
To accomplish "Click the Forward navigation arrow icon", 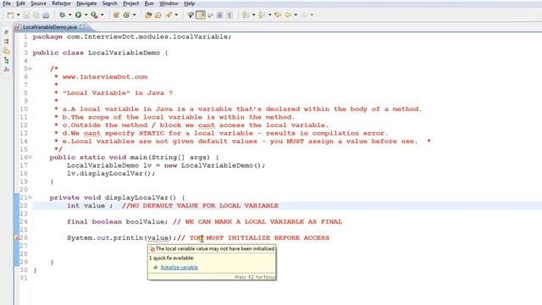I will coord(304,15).
